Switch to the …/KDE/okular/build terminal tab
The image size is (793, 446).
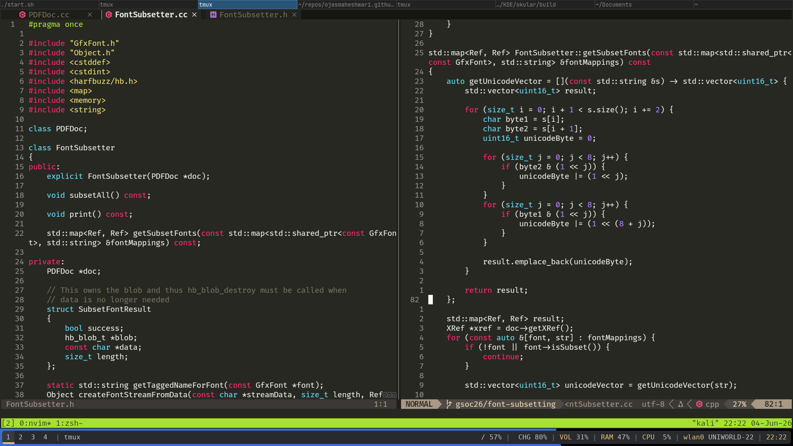point(545,5)
